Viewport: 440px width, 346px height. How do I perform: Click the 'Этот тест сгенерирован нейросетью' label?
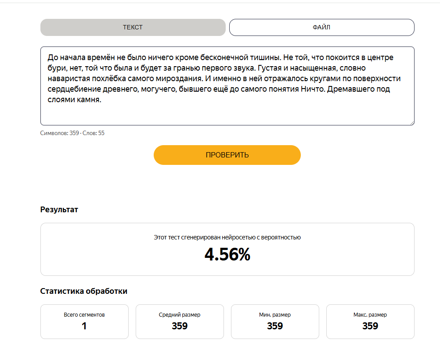pyautogui.click(x=202, y=237)
